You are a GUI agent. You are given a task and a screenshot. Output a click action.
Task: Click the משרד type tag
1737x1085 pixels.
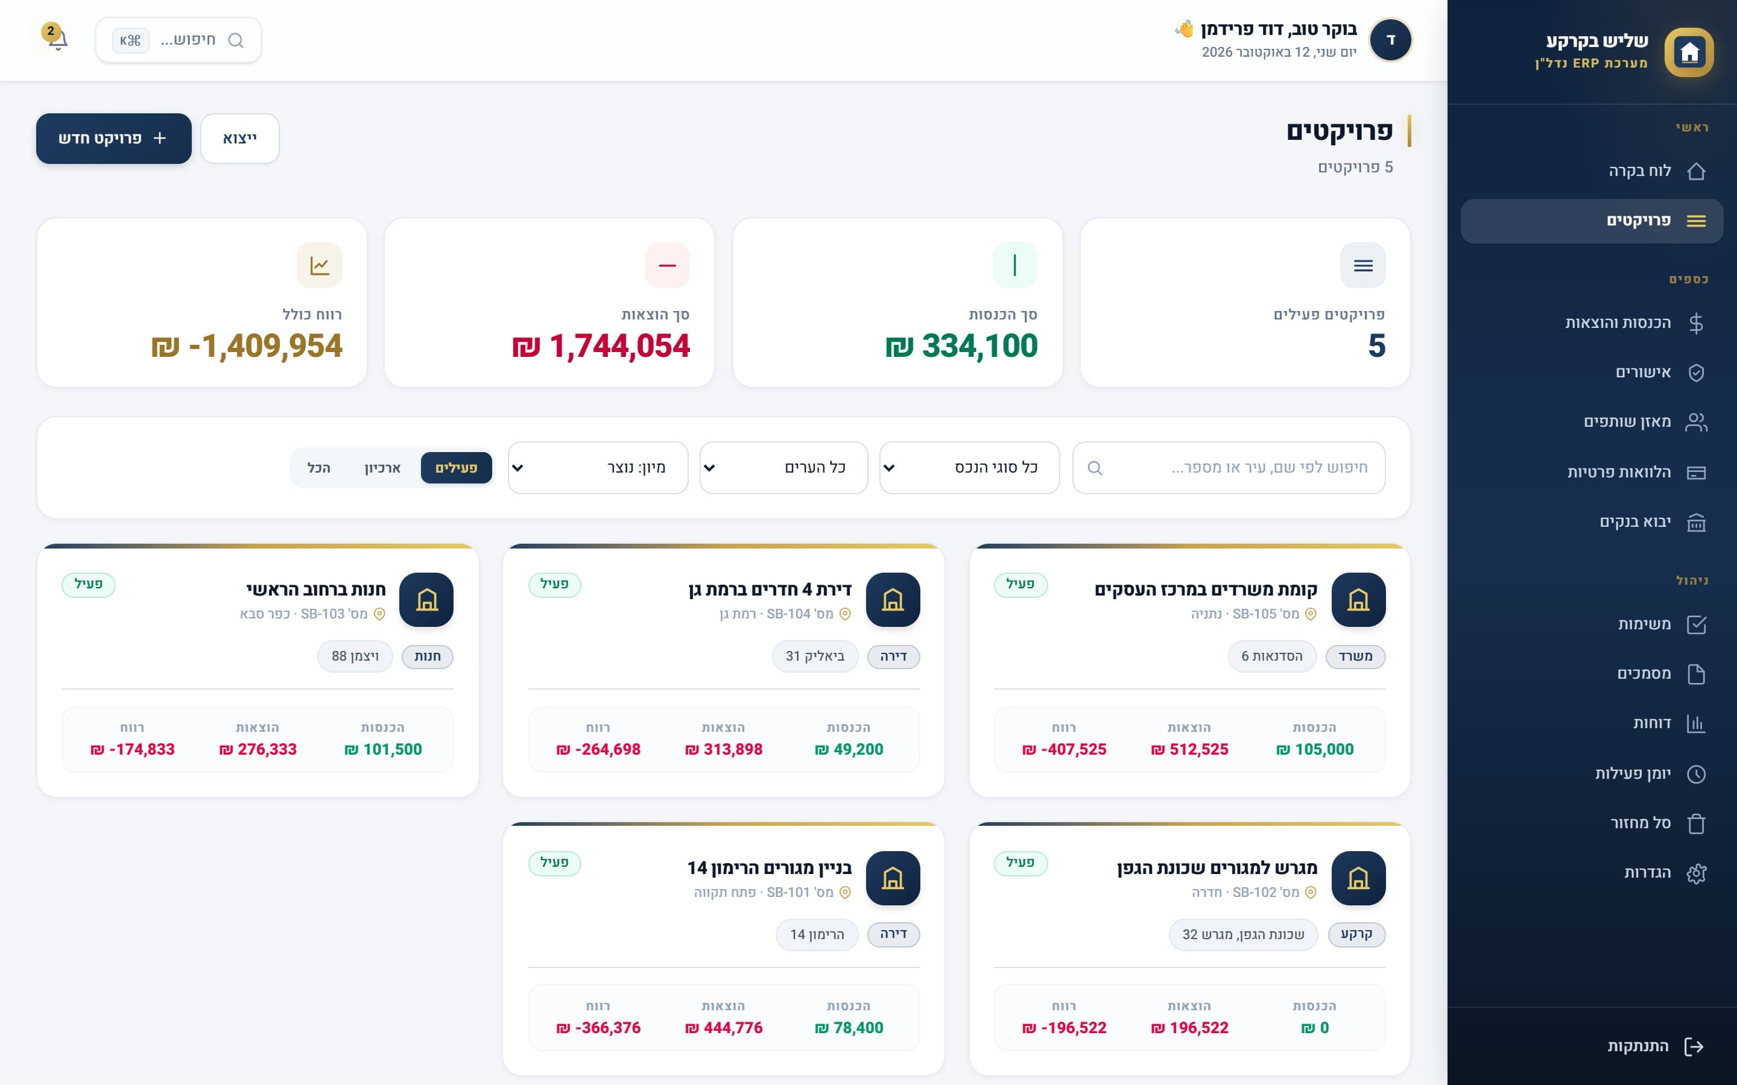tap(1355, 656)
